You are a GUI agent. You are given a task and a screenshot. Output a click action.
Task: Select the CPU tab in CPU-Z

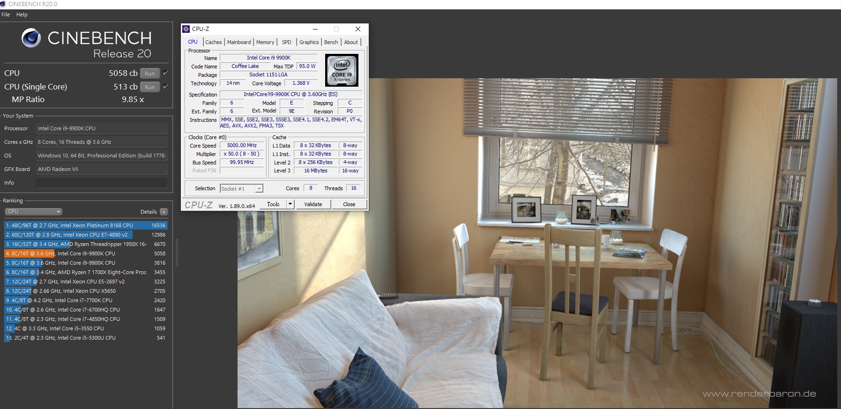193,42
